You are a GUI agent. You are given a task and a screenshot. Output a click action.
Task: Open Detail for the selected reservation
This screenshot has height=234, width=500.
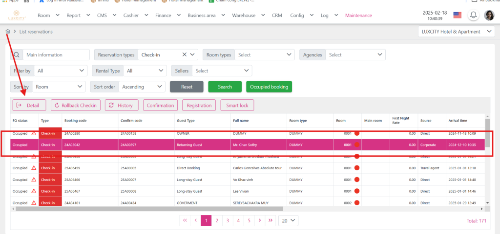tap(29, 105)
